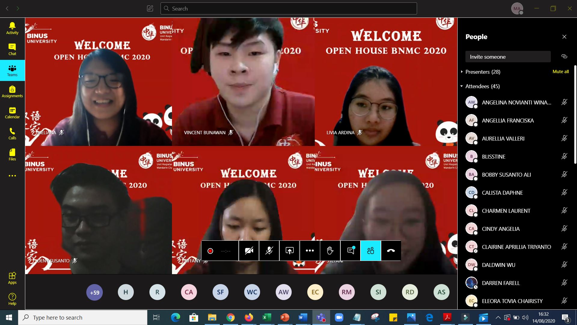
Task: Unmute the microphone
Action: pyautogui.click(x=269, y=251)
